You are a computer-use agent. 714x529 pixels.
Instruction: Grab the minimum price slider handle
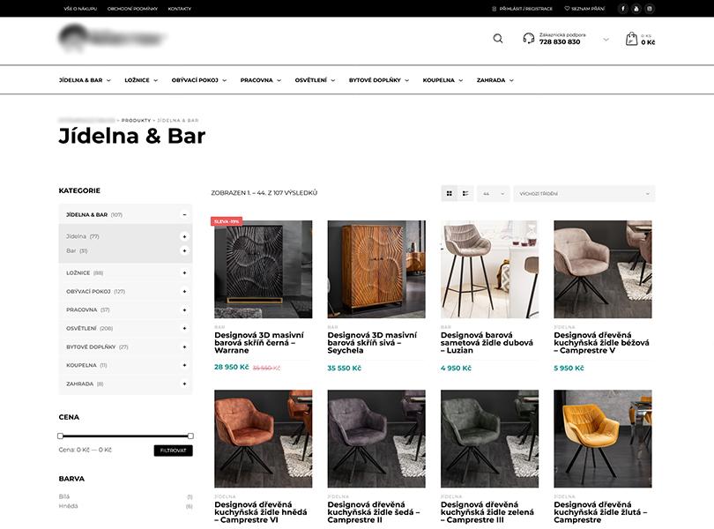click(x=60, y=436)
